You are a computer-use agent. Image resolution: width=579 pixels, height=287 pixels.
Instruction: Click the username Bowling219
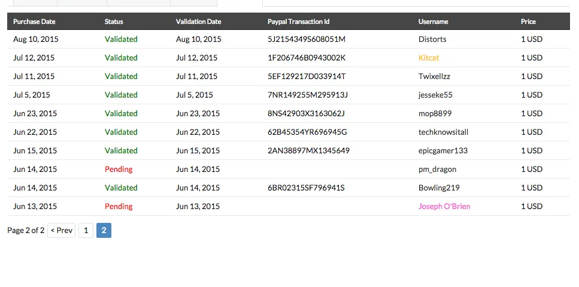click(439, 188)
